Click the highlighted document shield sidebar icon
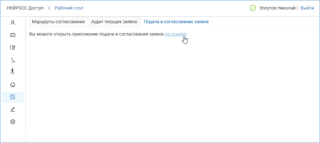Image resolution: width=320 pixels, height=143 pixels. point(13,97)
